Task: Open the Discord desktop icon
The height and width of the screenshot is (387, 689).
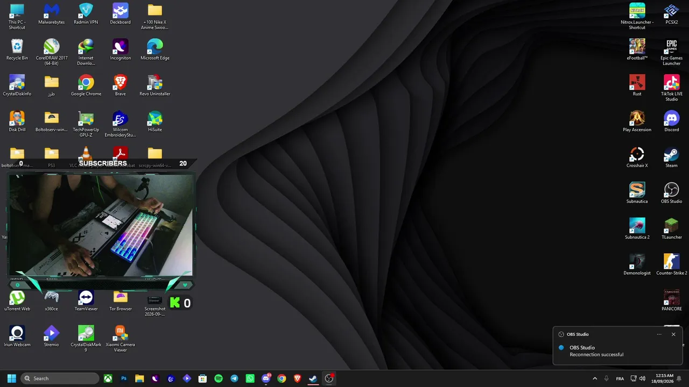Action: click(x=671, y=121)
